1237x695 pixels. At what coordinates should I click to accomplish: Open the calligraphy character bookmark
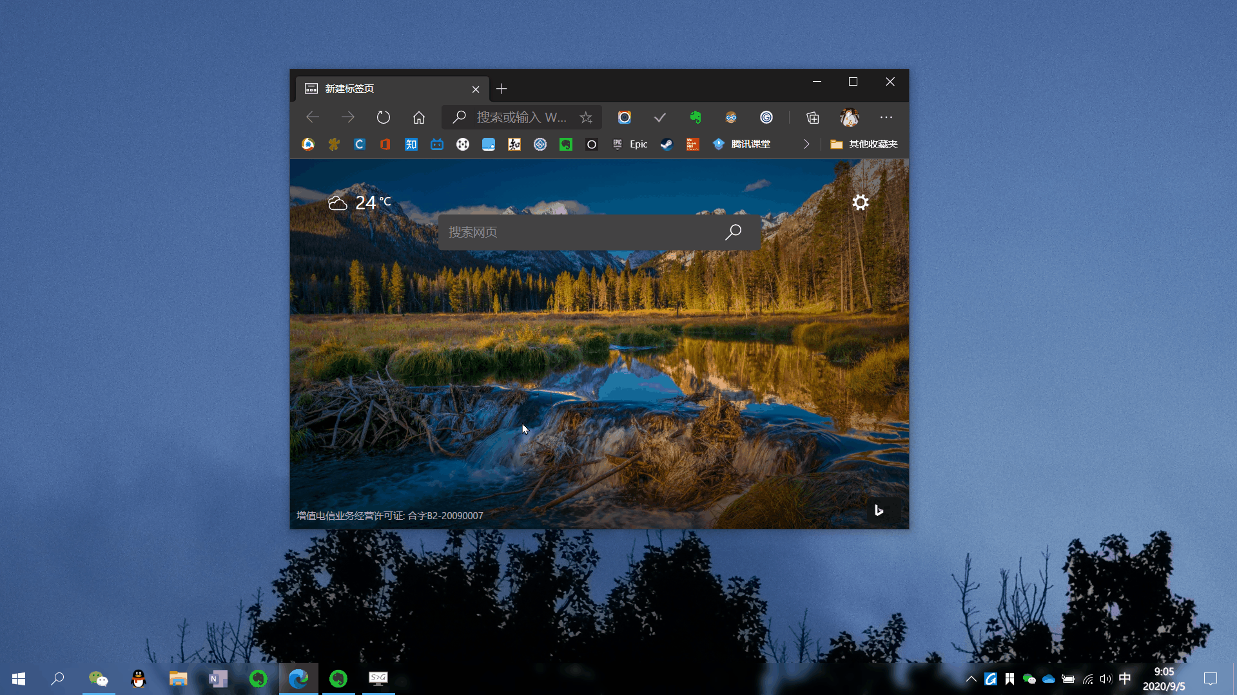tap(514, 144)
